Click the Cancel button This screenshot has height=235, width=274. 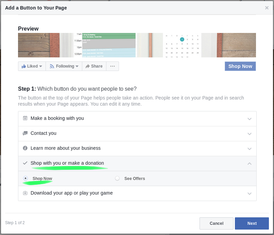pos(217,223)
